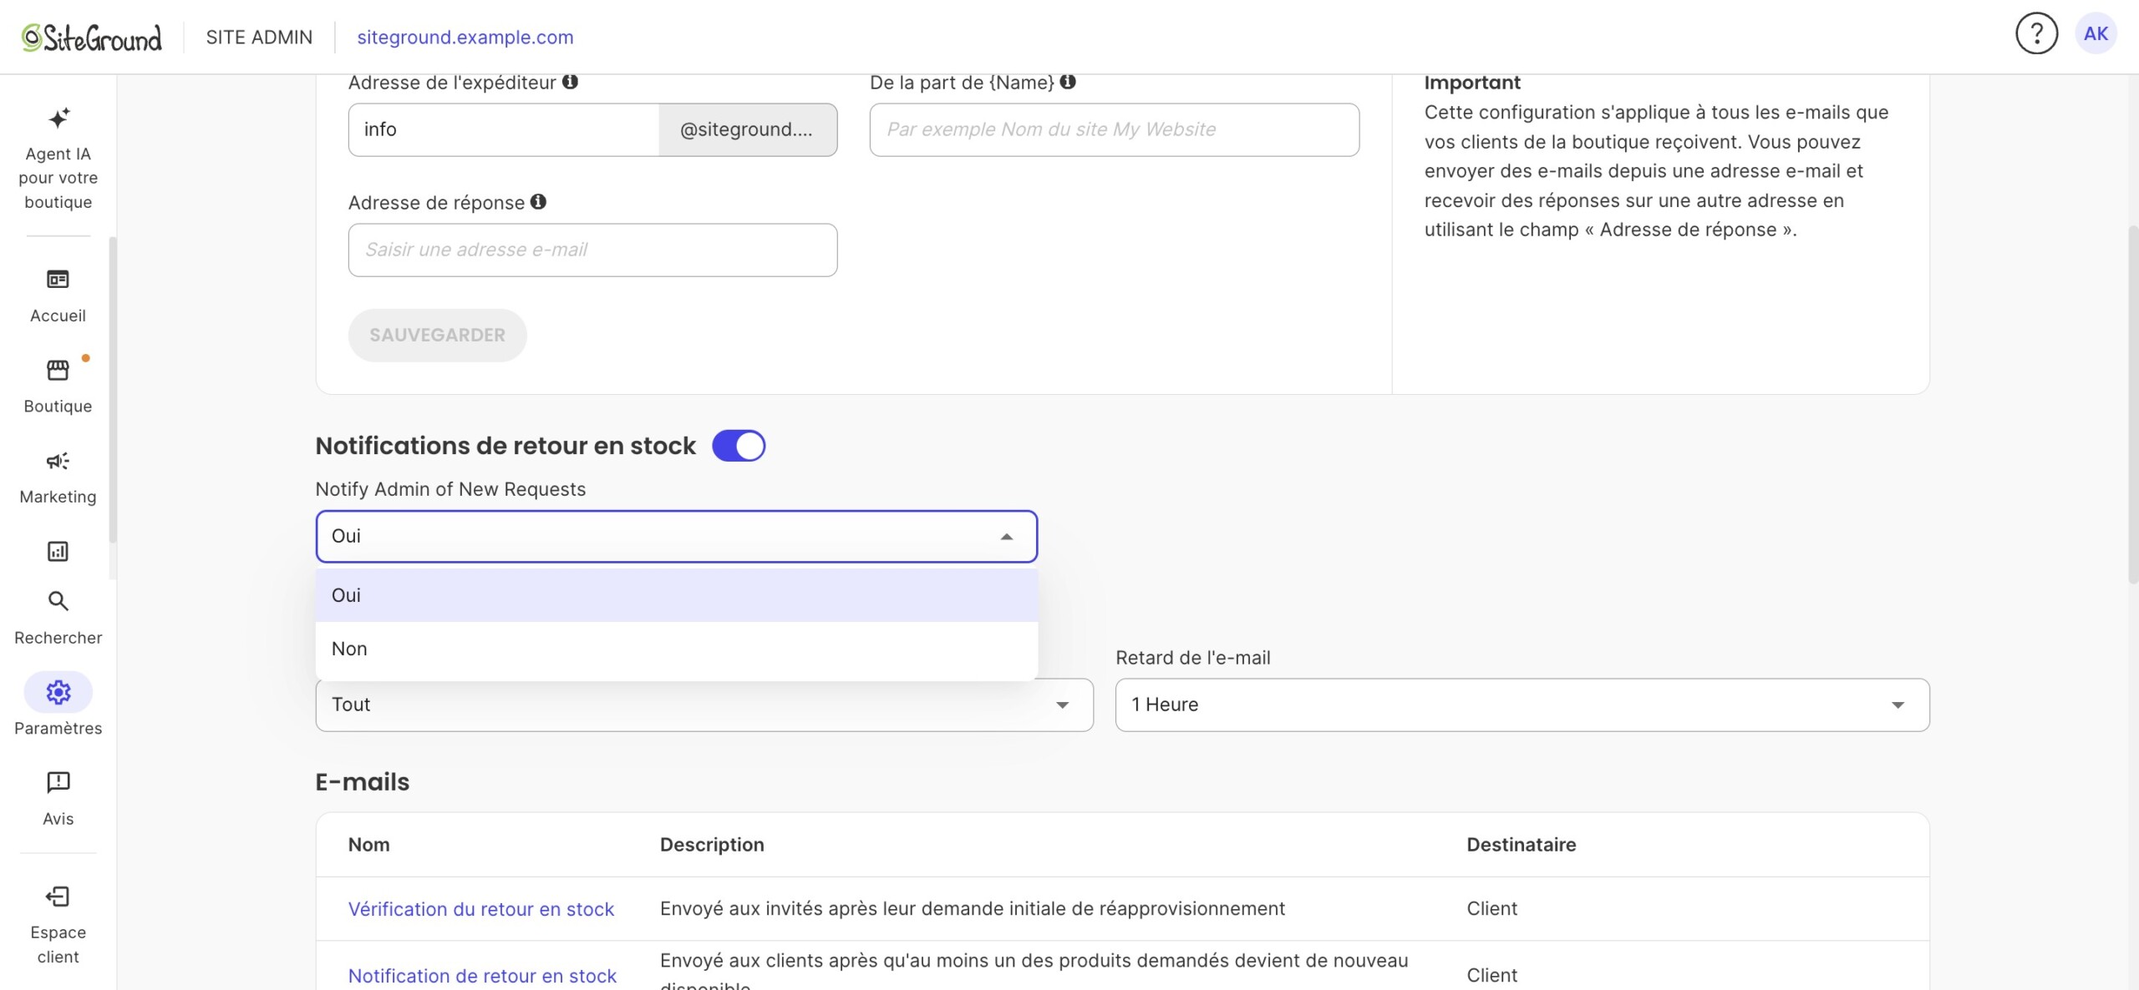Open Notification de retour en stock email
The image size is (2139, 990).
pos(482,976)
